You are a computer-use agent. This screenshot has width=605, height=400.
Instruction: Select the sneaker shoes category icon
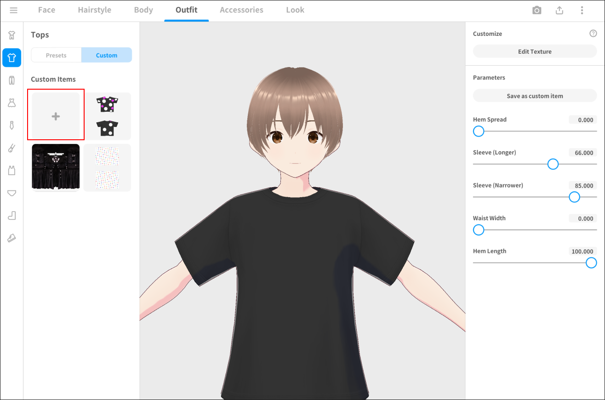[x=12, y=238]
